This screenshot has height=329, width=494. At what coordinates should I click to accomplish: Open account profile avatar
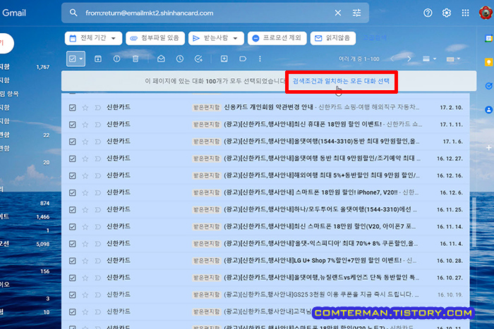point(486,13)
